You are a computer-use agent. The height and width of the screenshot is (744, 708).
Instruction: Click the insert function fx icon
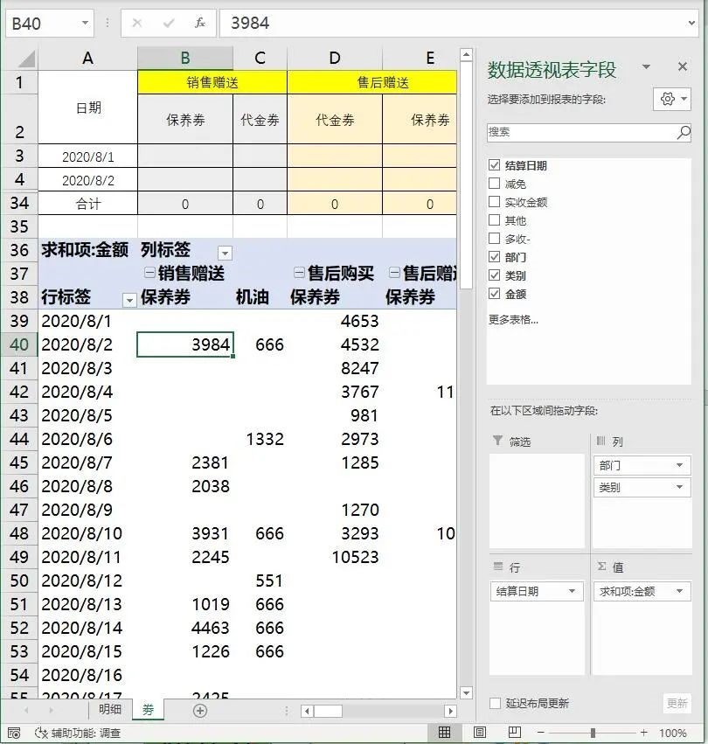pos(200,23)
